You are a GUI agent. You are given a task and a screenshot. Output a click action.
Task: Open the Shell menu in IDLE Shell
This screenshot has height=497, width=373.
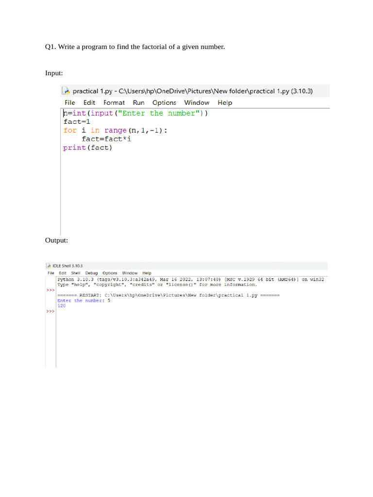[75, 273]
